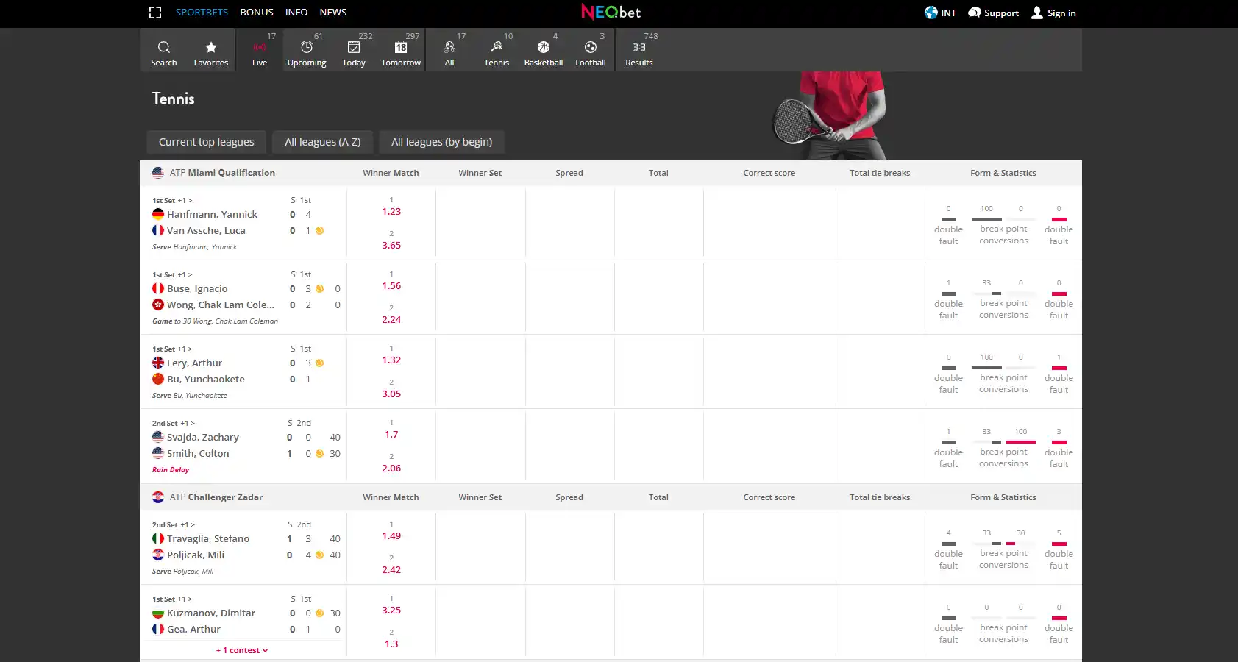Switch to All leagues (A-Z) tab
The width and height of the screenshot is (1238, 662).
coord(323,142)
